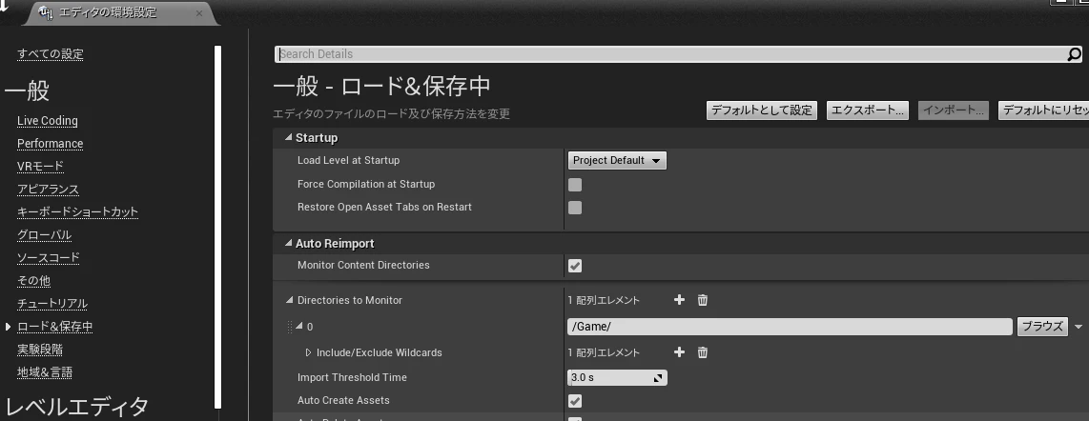Viewport: 1089px width, 421px height.
Task: Collapse the Startup section
Action: pos(288,138)
